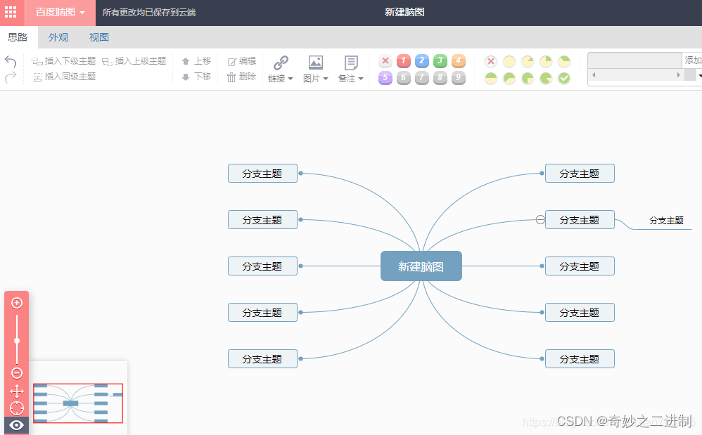Click the 添加 button in the tag panel

coord(693,61)
